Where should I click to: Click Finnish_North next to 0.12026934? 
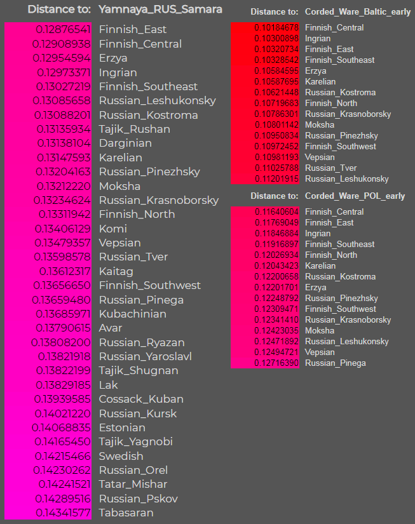pos(331,255)
